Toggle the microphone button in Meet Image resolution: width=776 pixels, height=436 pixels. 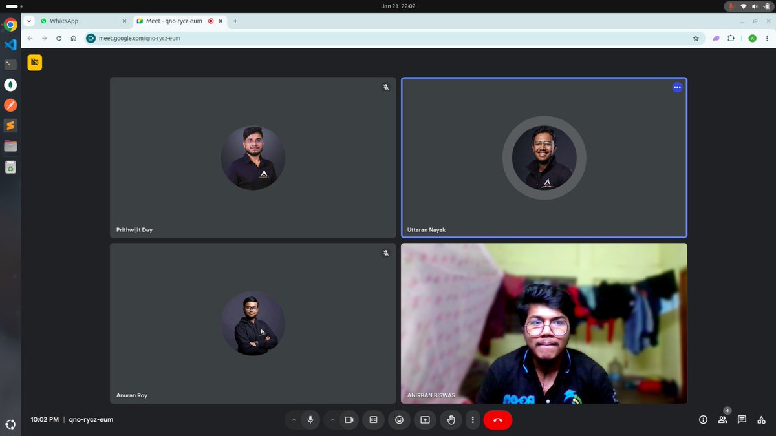pos(310,420)
